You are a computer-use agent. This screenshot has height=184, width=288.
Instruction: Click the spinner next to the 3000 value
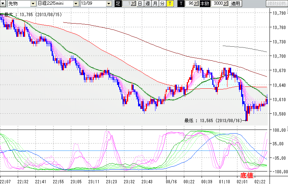point(226,4)
